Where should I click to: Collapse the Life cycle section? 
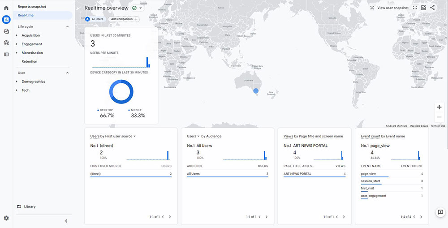[x=68, y=27]
